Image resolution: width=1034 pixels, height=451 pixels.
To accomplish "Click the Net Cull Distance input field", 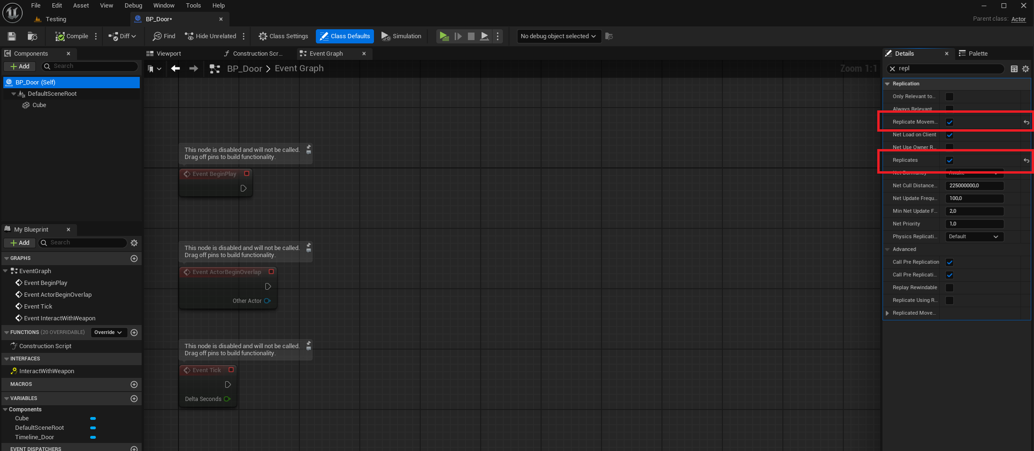I will (x=974, y=186).
